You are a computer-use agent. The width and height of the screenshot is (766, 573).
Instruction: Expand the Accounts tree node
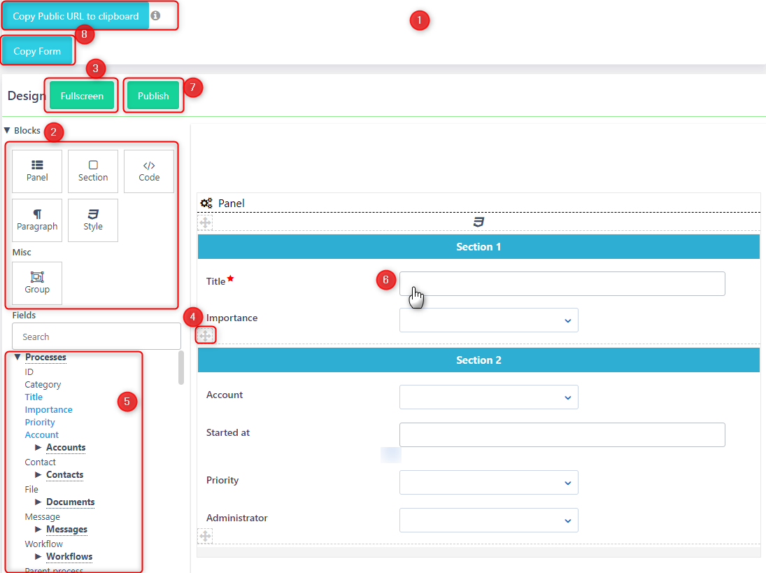coord(38,448)
